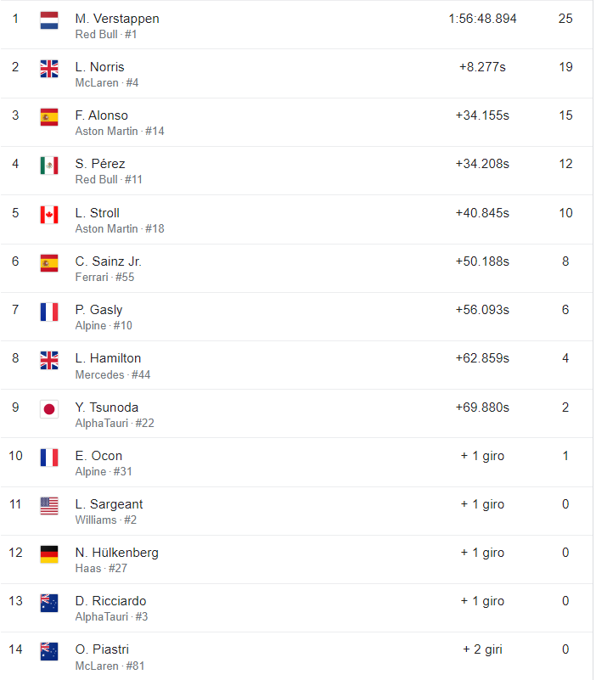Click the UK flag next to L. Norris

coord(49,69)
